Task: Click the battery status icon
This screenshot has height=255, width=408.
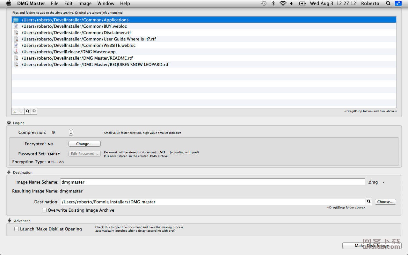Action: pos(302,4)
